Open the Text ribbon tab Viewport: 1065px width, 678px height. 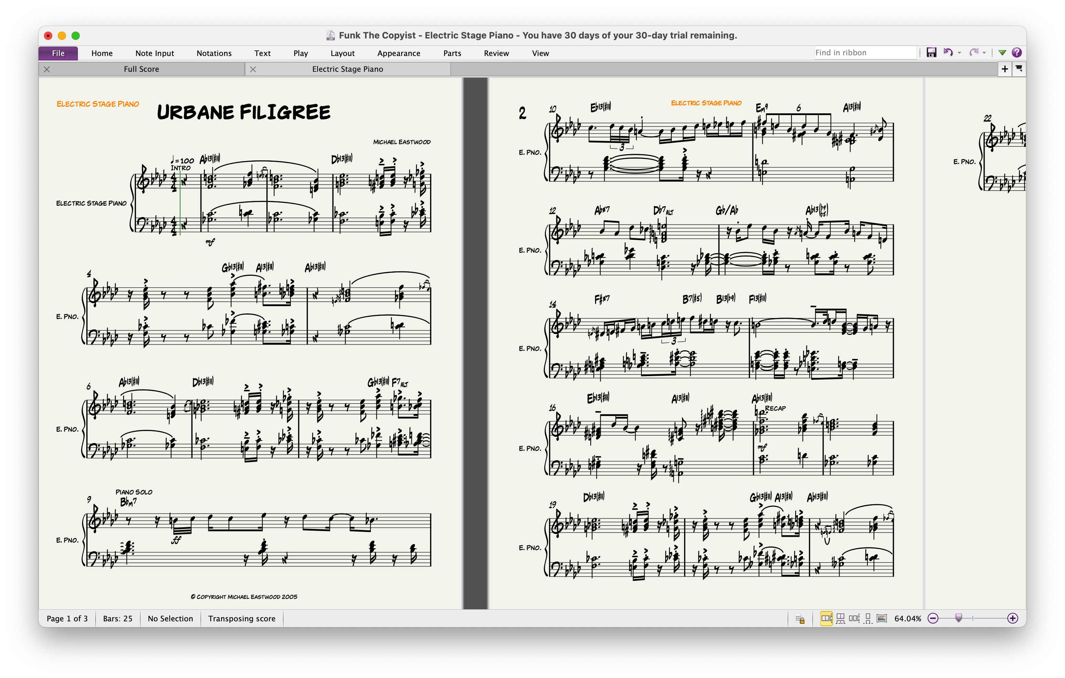tap(262, 53)
